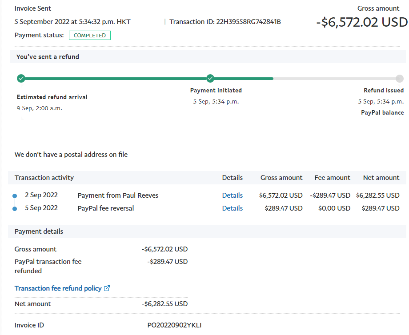409x335 pixels.
Task: Open Details for PayPal fee reversal
Action: pyautogui.click(x=232, y=208)
